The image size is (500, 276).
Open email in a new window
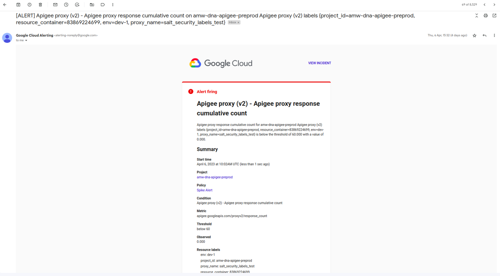point(494,16)
